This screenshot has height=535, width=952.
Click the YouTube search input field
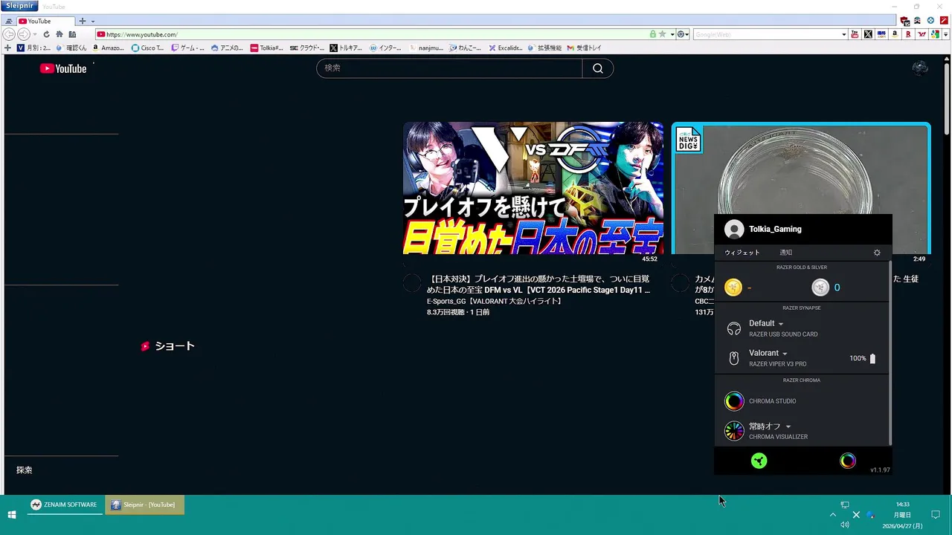coord(450,68)
